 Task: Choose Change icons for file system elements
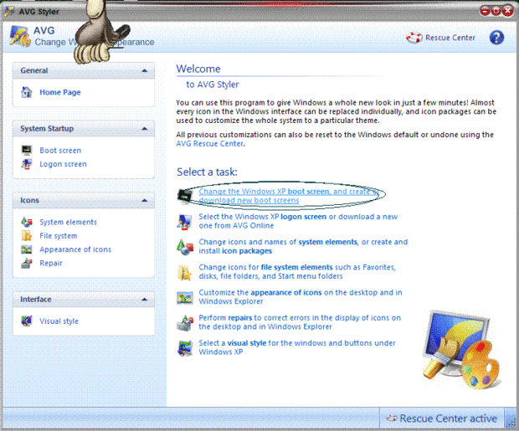(297, 271)
